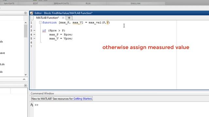
Task: Click the 'function' keyword on line 1
Action: (49, 22)
